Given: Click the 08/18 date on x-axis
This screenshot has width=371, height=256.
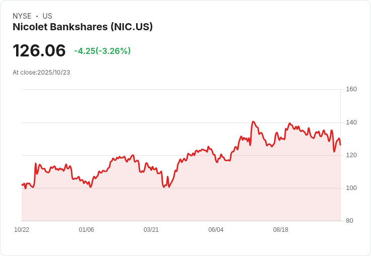Looking at the screenshot, I should [x=281, y=230].
